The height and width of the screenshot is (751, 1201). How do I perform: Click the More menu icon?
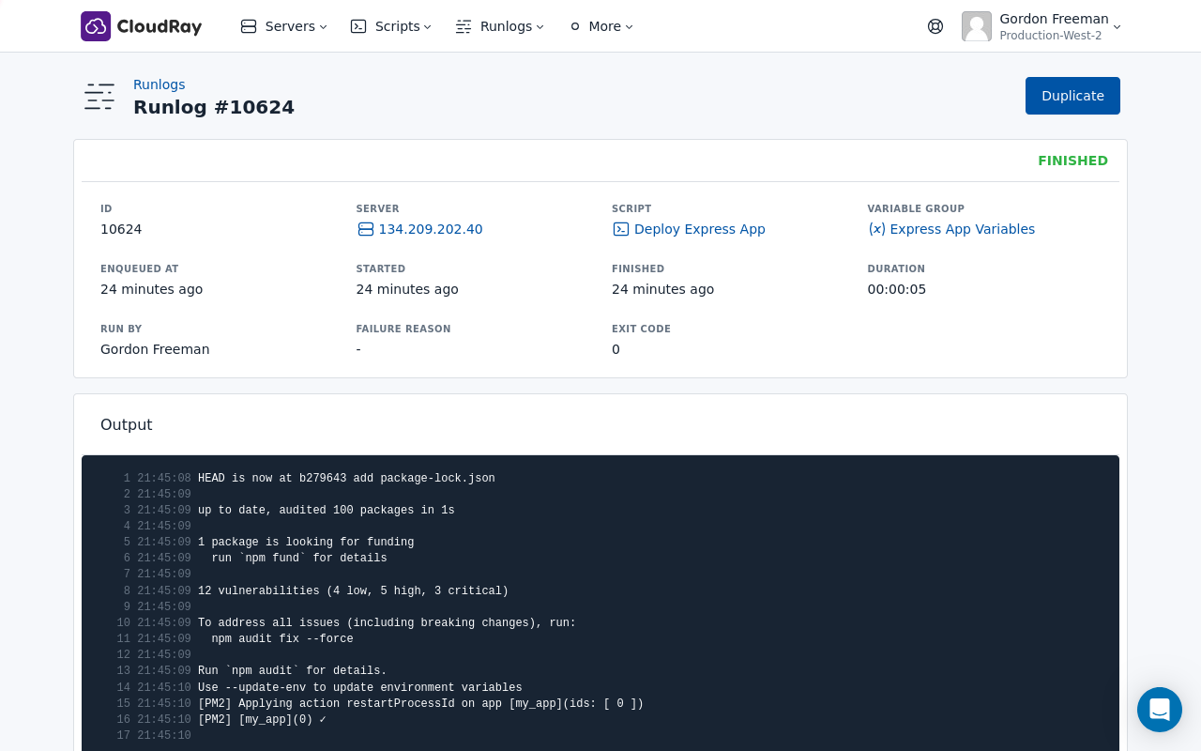pos(573,26)
